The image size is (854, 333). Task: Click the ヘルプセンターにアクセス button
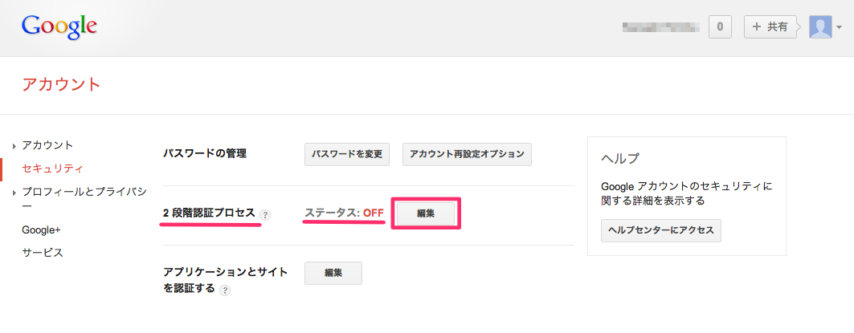pos(661,230)
